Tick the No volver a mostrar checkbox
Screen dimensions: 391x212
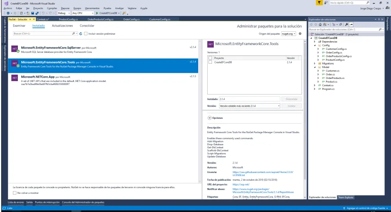pos(15,193)
